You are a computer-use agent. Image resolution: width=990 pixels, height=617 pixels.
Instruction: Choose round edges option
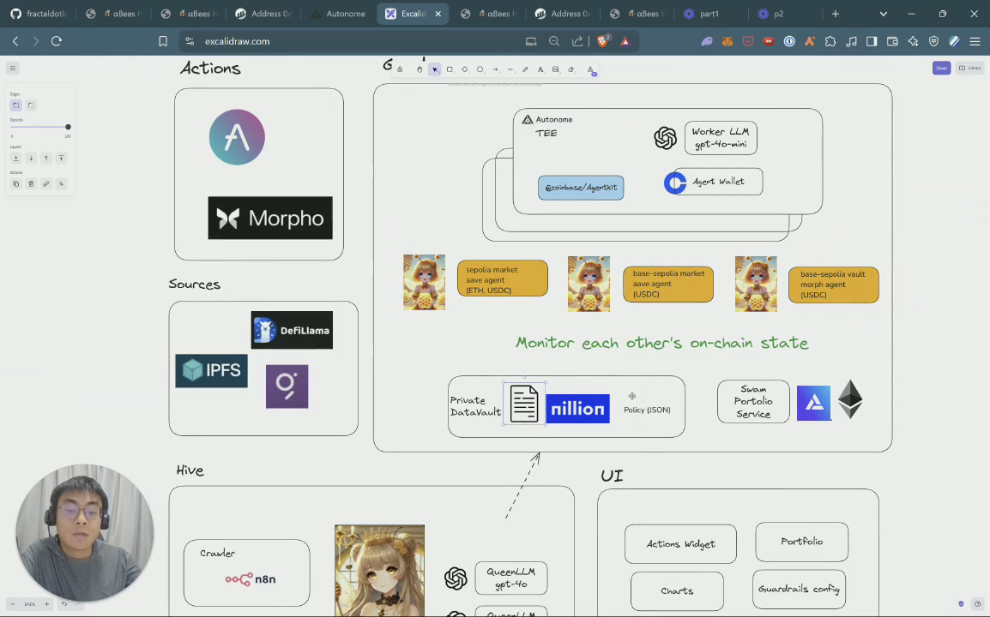pyautogui.click(x=31, y=105)
